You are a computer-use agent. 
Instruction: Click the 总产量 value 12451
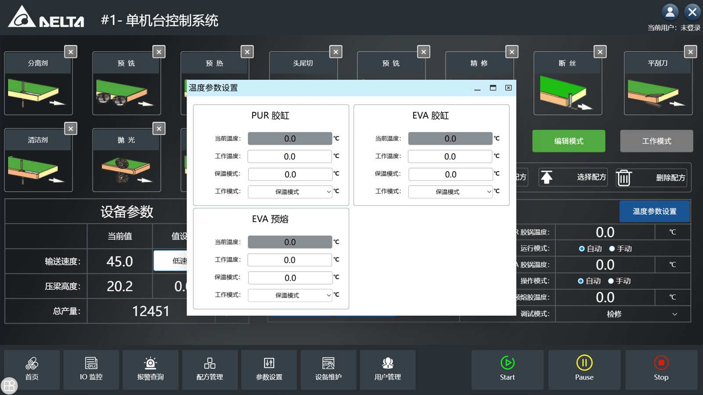pos(151,311)
